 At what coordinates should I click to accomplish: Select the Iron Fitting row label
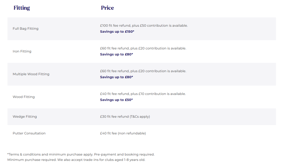click(22, 51)
